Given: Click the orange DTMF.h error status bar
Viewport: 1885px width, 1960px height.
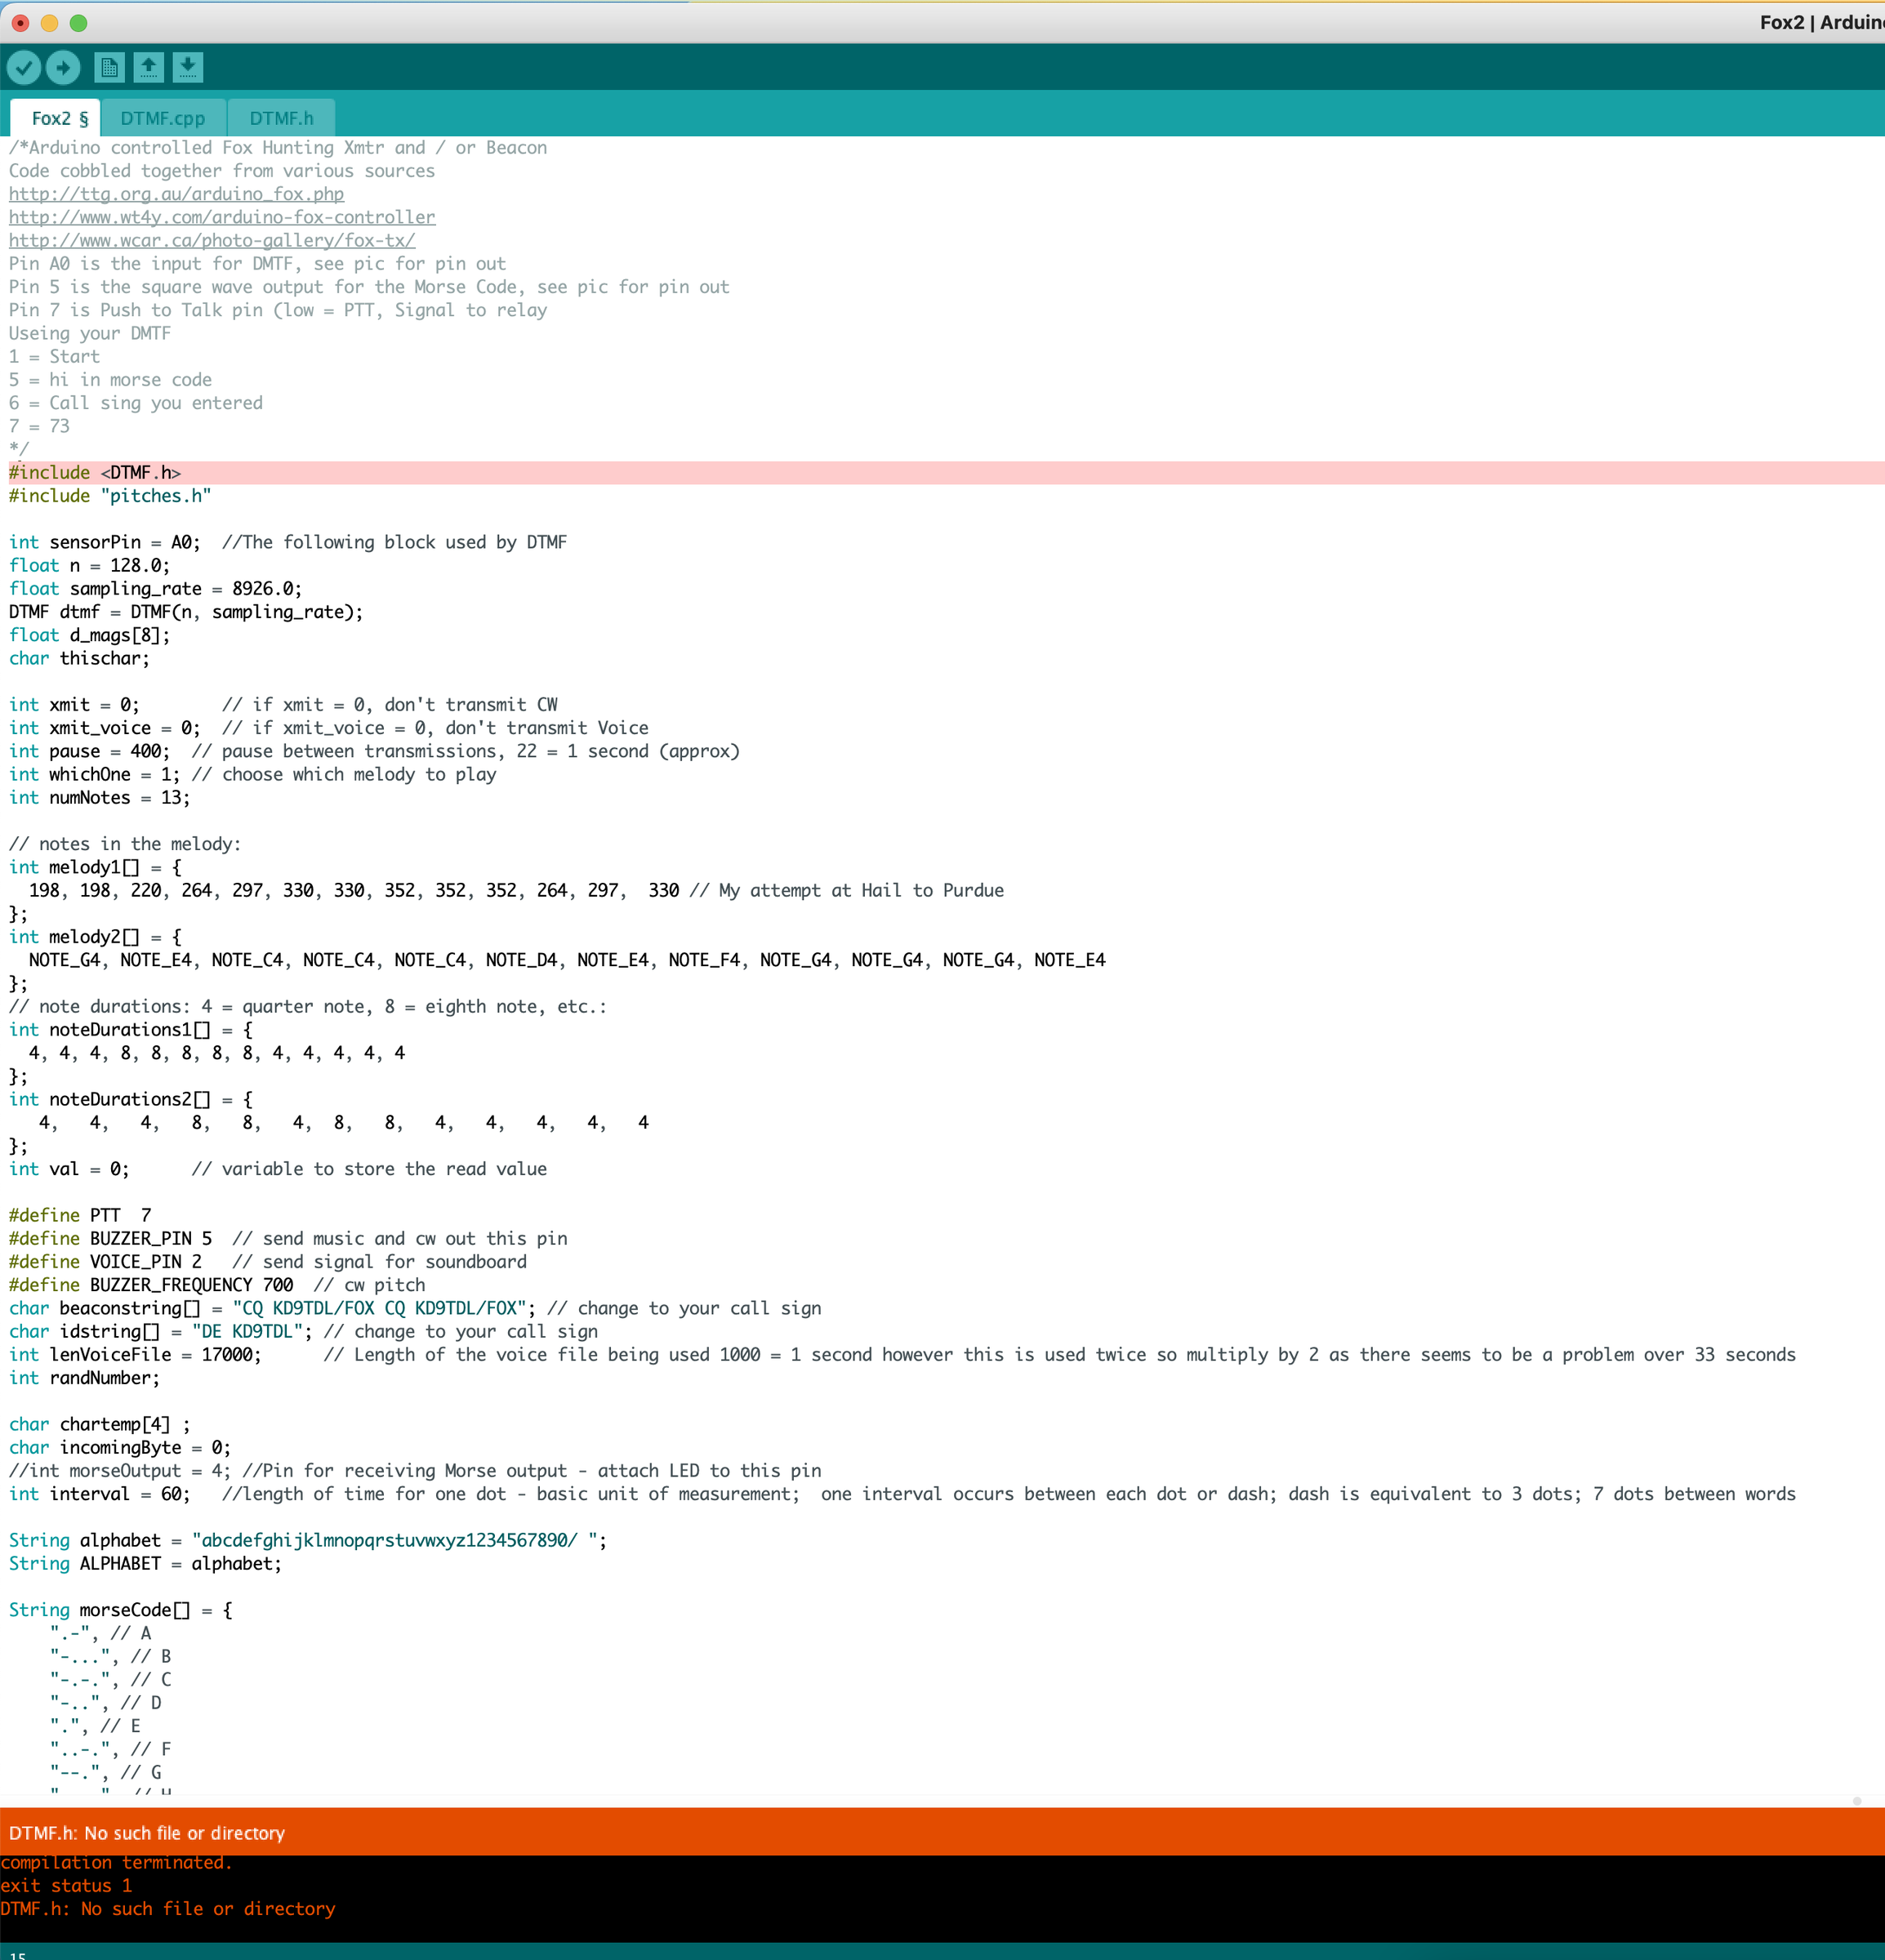Looking at the screenshot, I should click(147, 1833).
